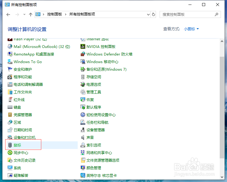Open the 恢复 icon

(83, 99)
